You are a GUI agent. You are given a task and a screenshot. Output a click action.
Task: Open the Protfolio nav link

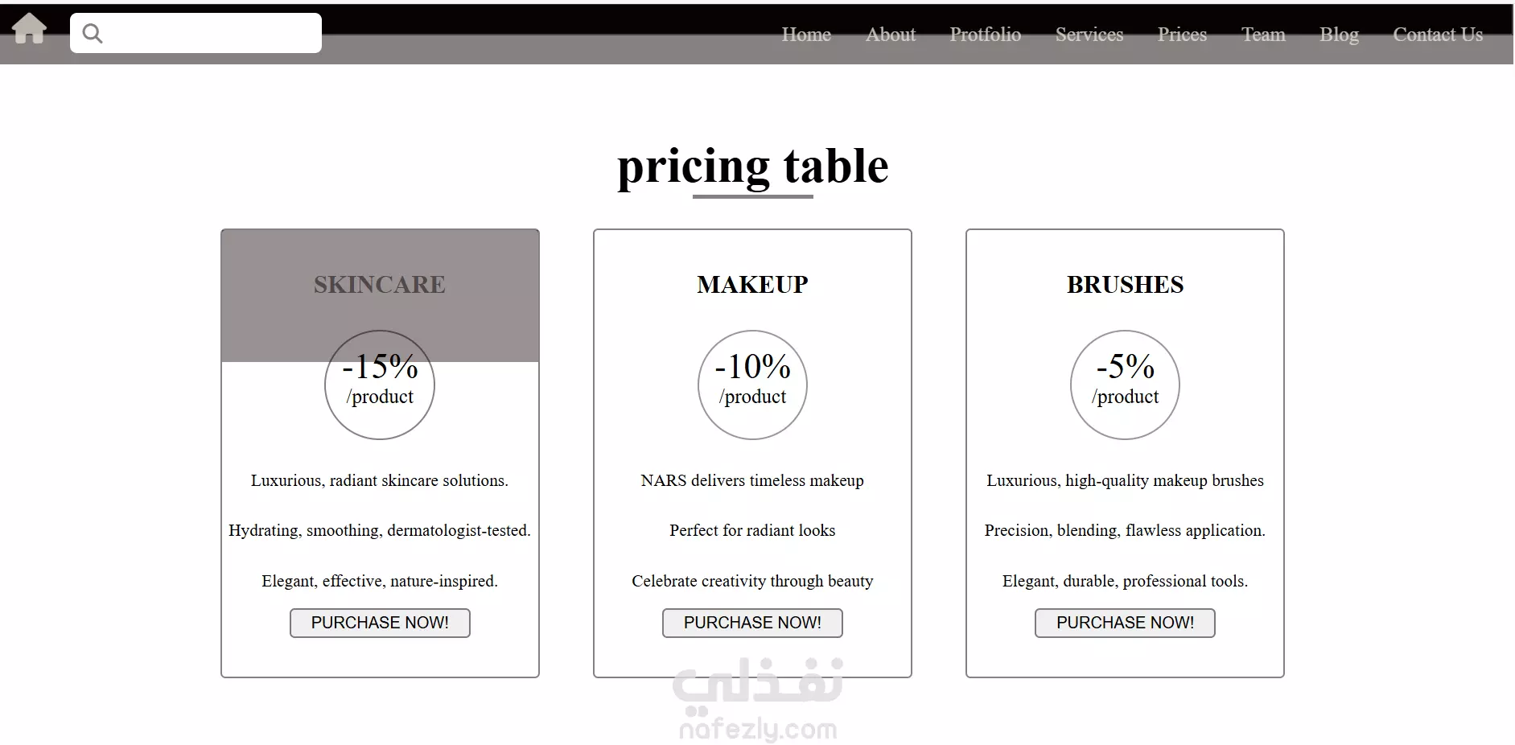(985, 35)
